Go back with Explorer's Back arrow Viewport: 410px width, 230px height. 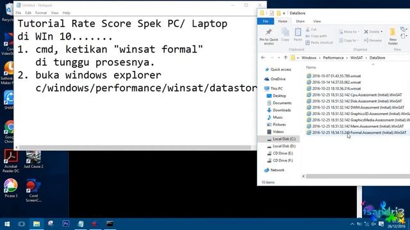[x=263, y=57]
